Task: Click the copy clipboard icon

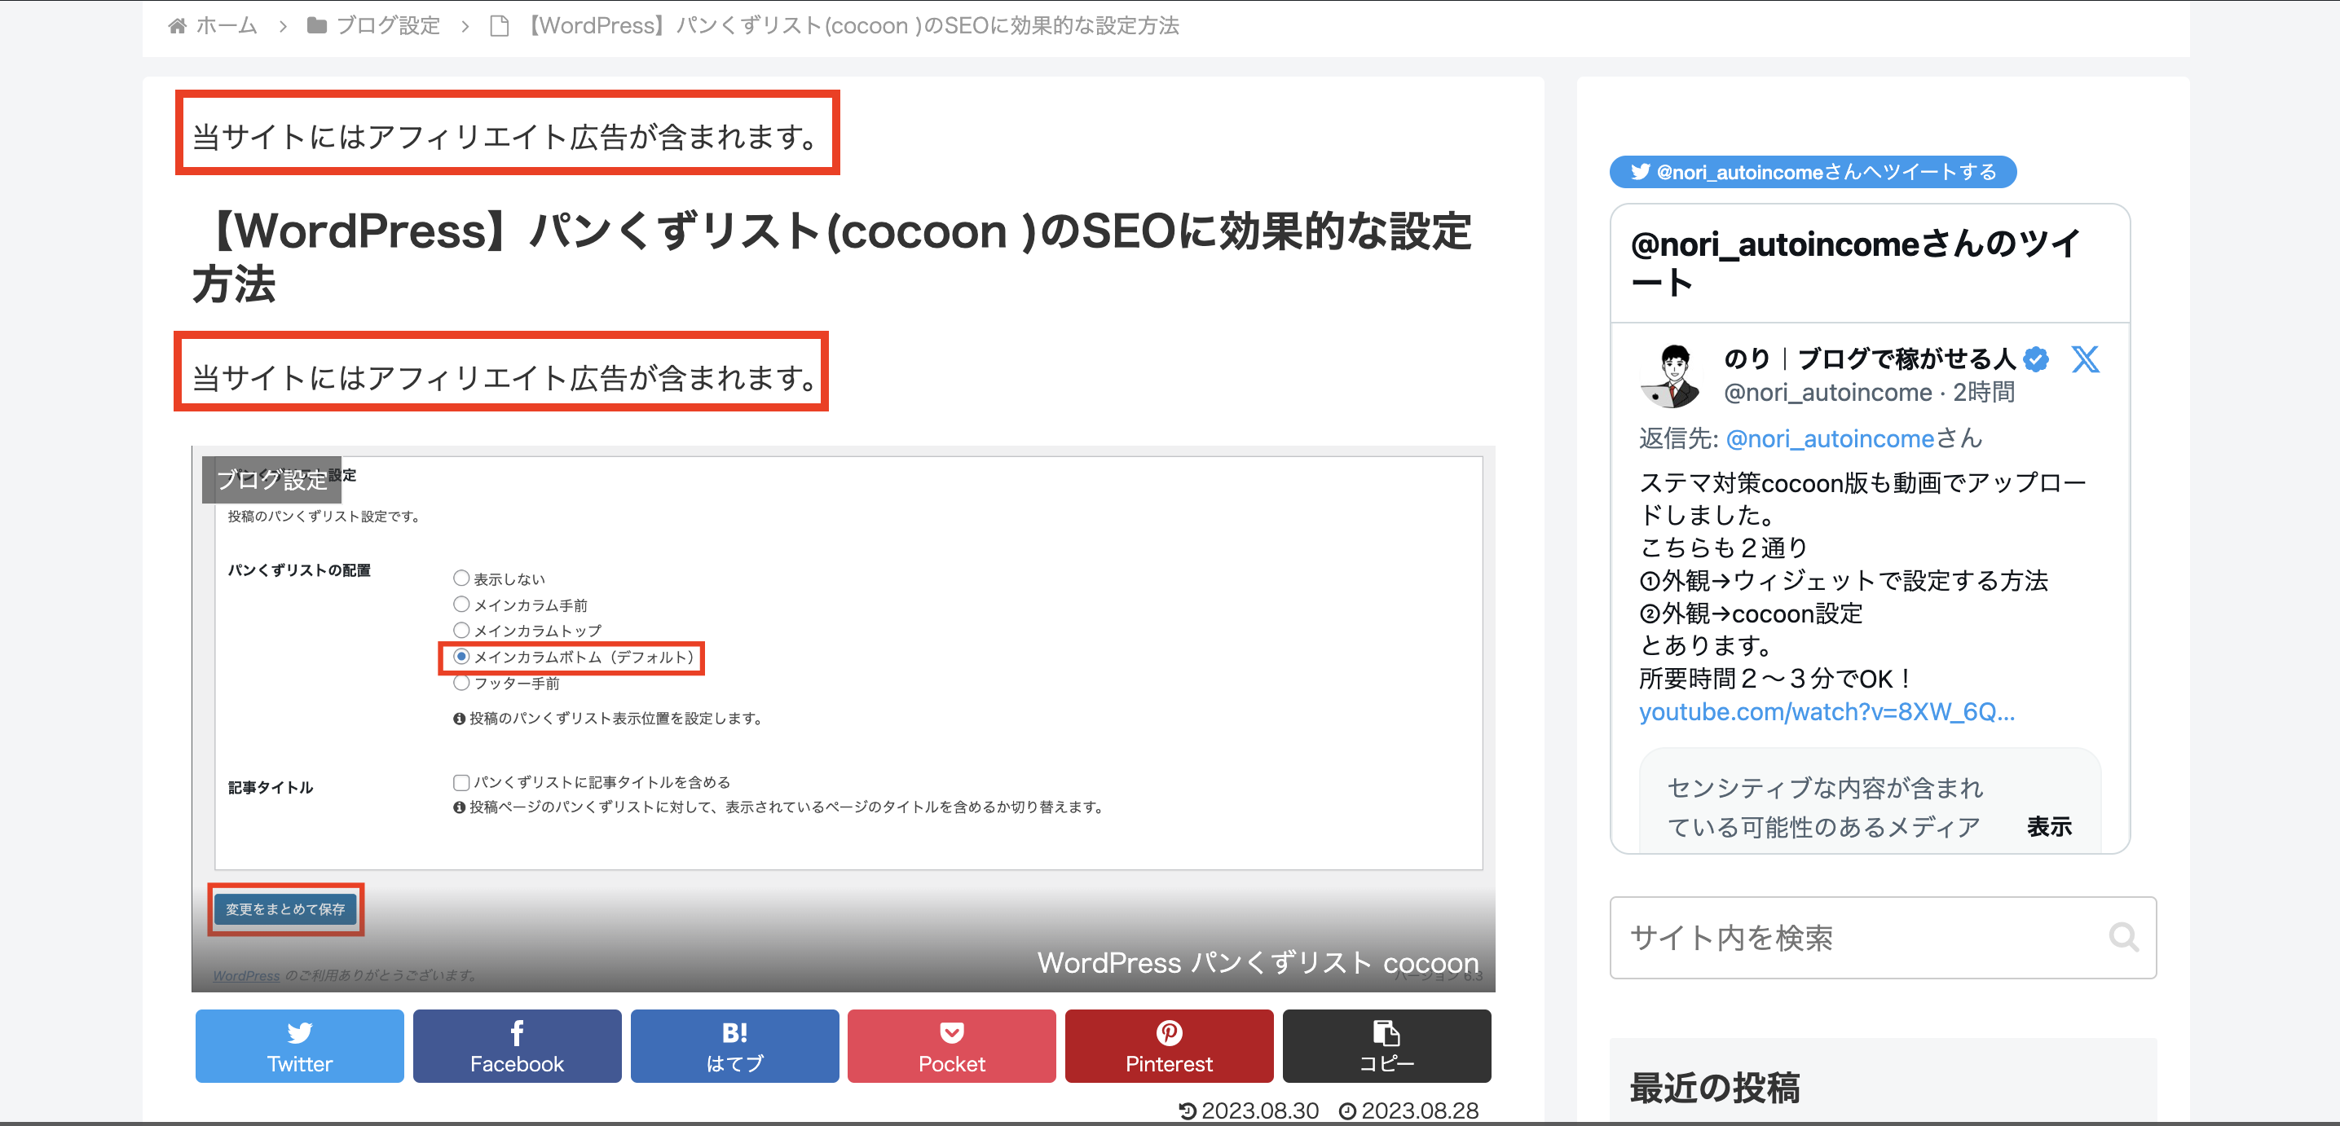Action: click(x=1387, y=1032)
